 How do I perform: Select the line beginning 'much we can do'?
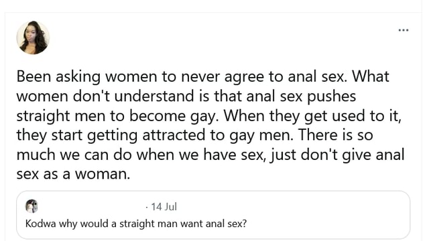point(210,155)
